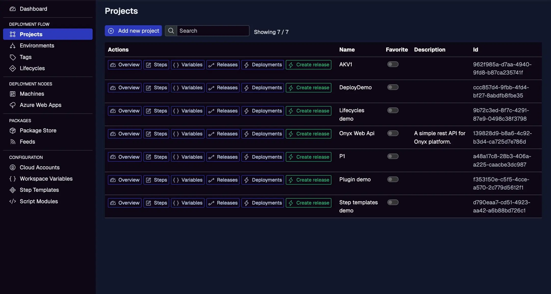Open the Azure Web Apps cloud icon
Viewport: 551px width, 294px height.
pos(13,105)
